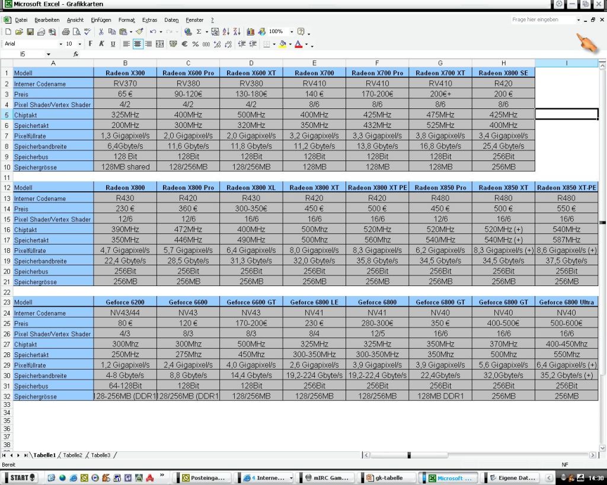Insert a hyperlink with the globe icon
This screenshot has width=607, height=485.
(x=188, y=32)
